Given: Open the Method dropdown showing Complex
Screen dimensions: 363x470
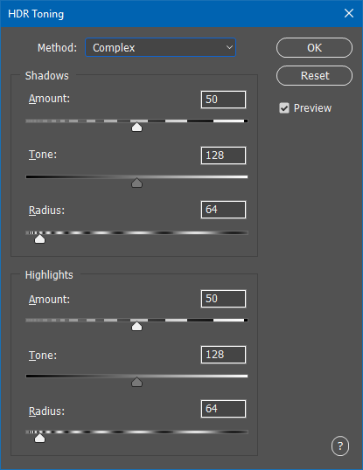Looking at the screenshot, I should click(160, 47).
